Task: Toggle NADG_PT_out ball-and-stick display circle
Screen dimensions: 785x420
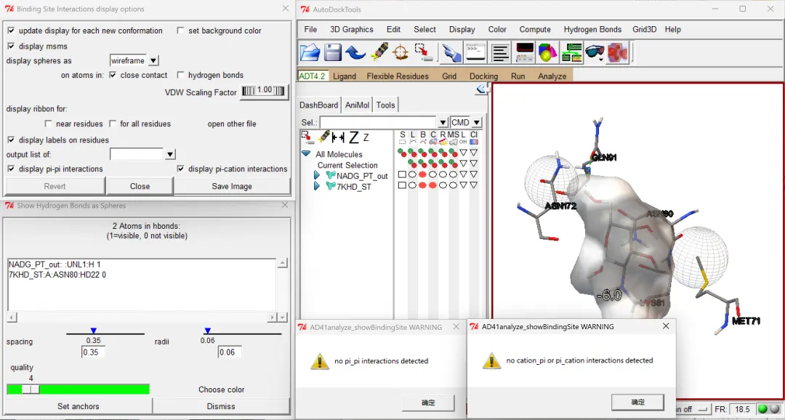Action: pyautogui.click(x=422, y=174)
